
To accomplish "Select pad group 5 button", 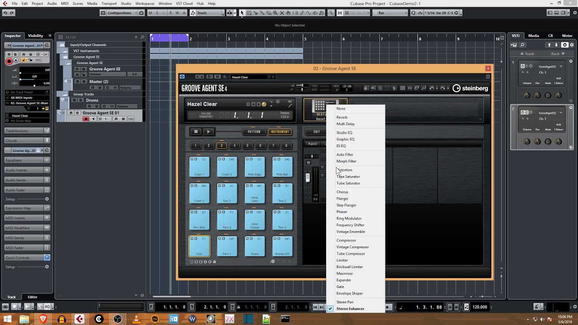I will tap(247, 145).
